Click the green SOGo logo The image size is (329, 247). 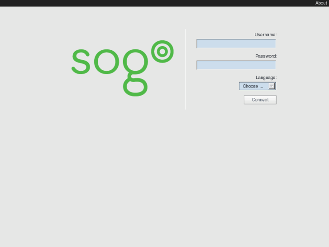123,68
